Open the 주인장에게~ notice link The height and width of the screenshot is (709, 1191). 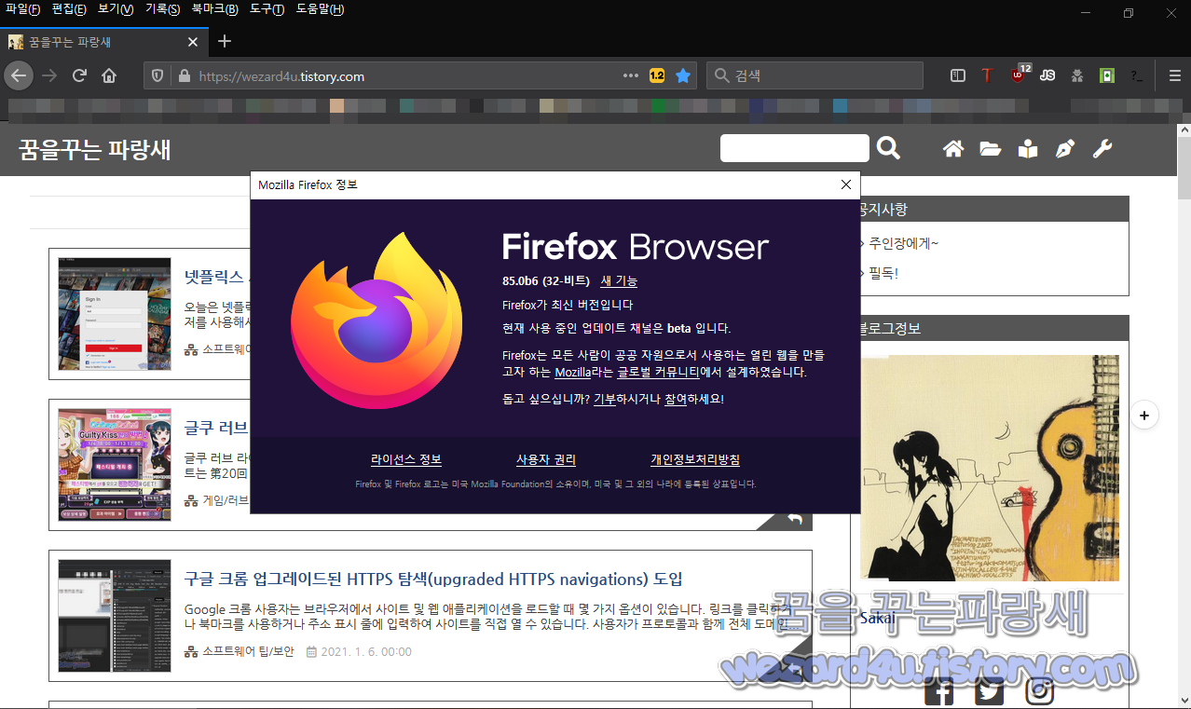904,244
